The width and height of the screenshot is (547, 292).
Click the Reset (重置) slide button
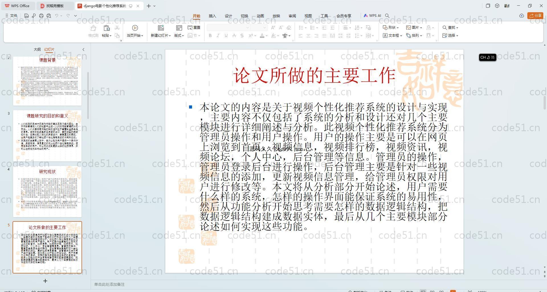pos(194,28)
